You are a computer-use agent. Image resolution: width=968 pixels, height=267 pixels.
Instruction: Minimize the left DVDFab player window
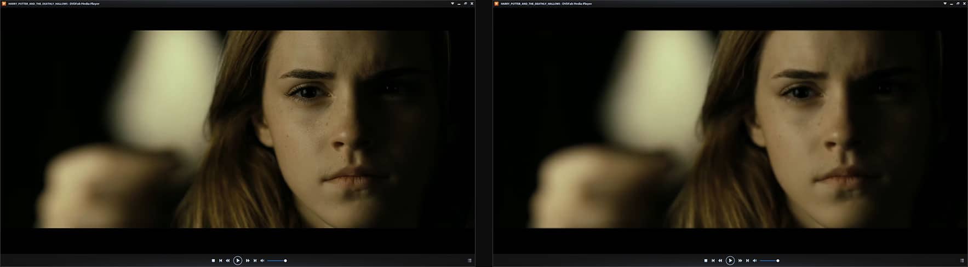pyautogui.click(x=459, y=4)
